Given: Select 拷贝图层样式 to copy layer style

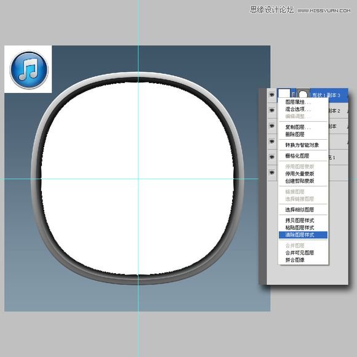Looking at the screenshot, I should pos(300,220).
